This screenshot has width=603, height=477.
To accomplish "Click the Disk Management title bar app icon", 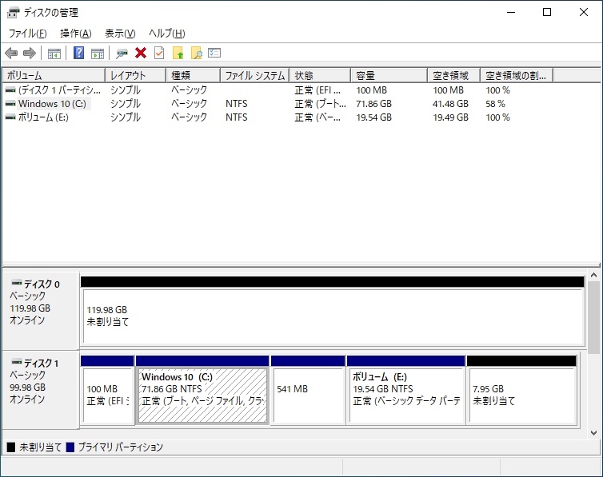I will click(x=13, y=13).
